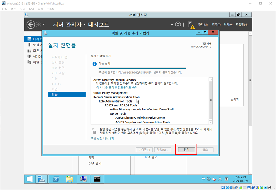Click the Server Manager vertical scrollbar thumb
The image size is (276, 190).
pos(250,80)
